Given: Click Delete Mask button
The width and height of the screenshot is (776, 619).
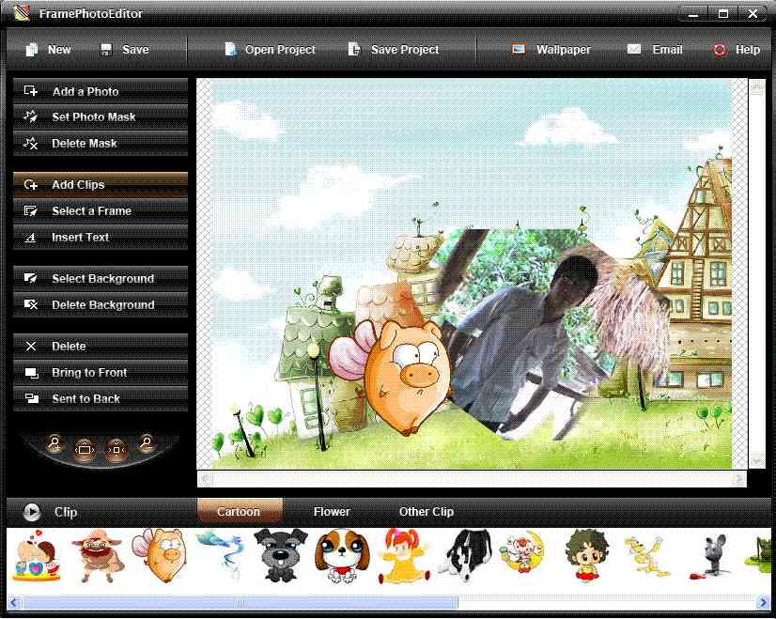Looking at the screenshot, I should coord(101,144).
